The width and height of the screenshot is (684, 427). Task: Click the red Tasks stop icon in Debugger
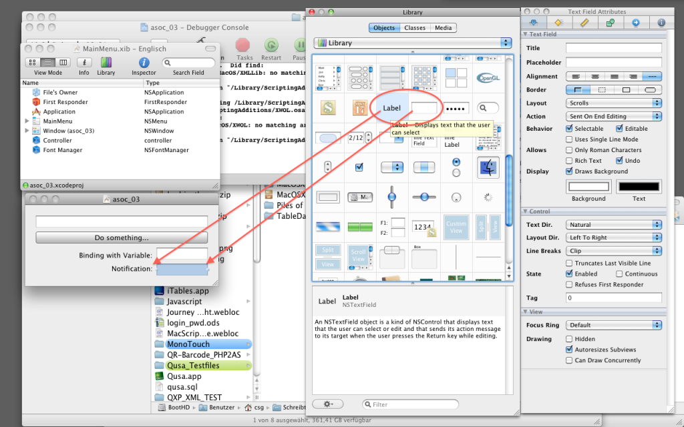click(242, 45)
